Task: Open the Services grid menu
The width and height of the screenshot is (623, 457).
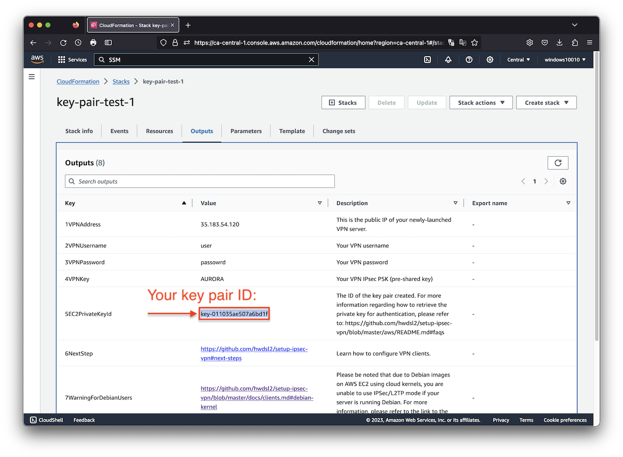Action: 73,60
